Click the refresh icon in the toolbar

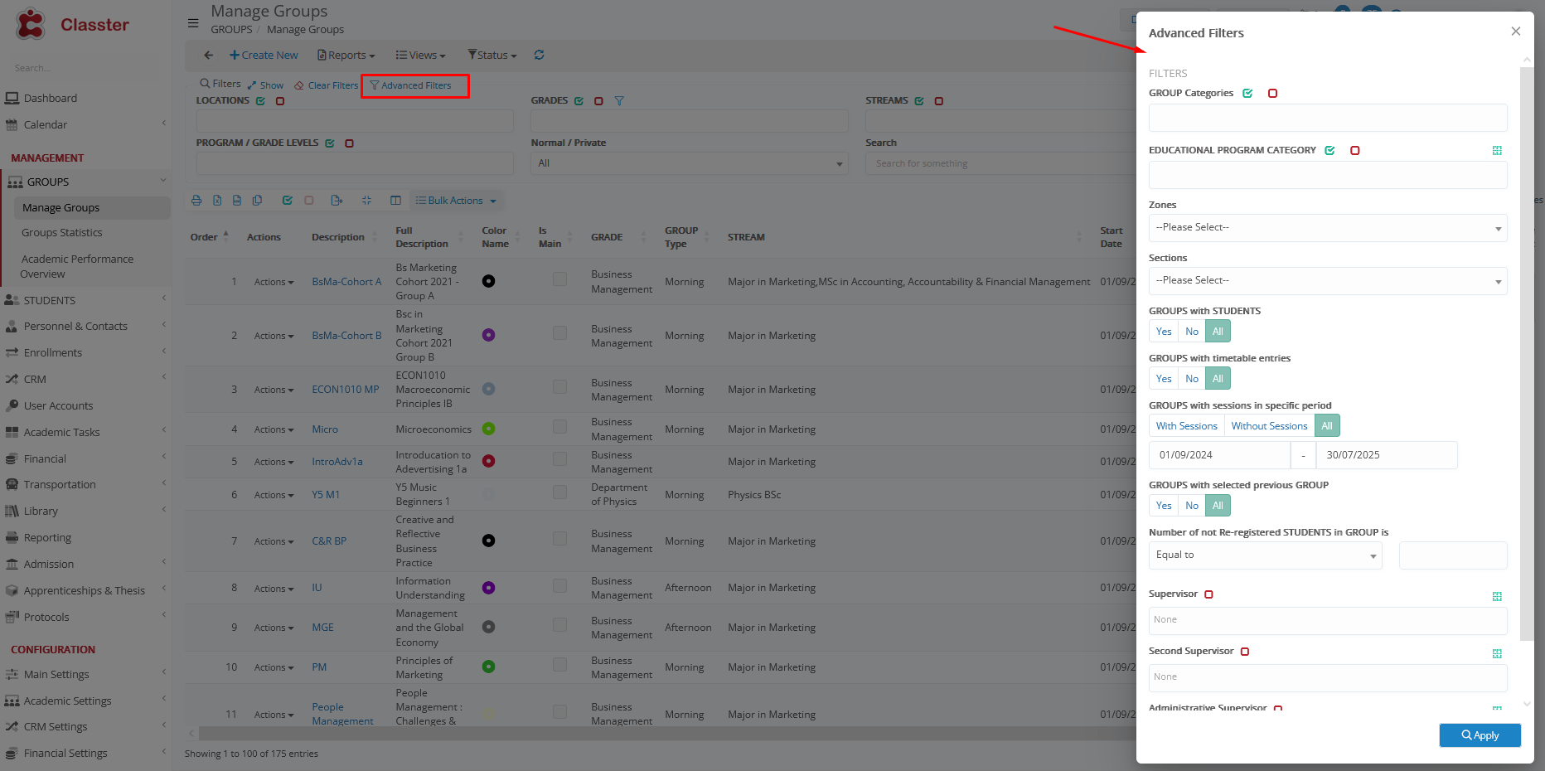[x=539, y=55]
